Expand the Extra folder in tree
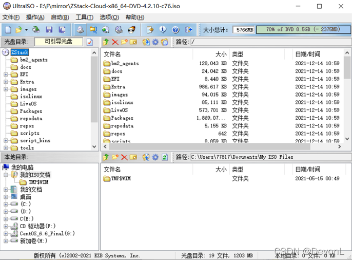 point(6,82)
